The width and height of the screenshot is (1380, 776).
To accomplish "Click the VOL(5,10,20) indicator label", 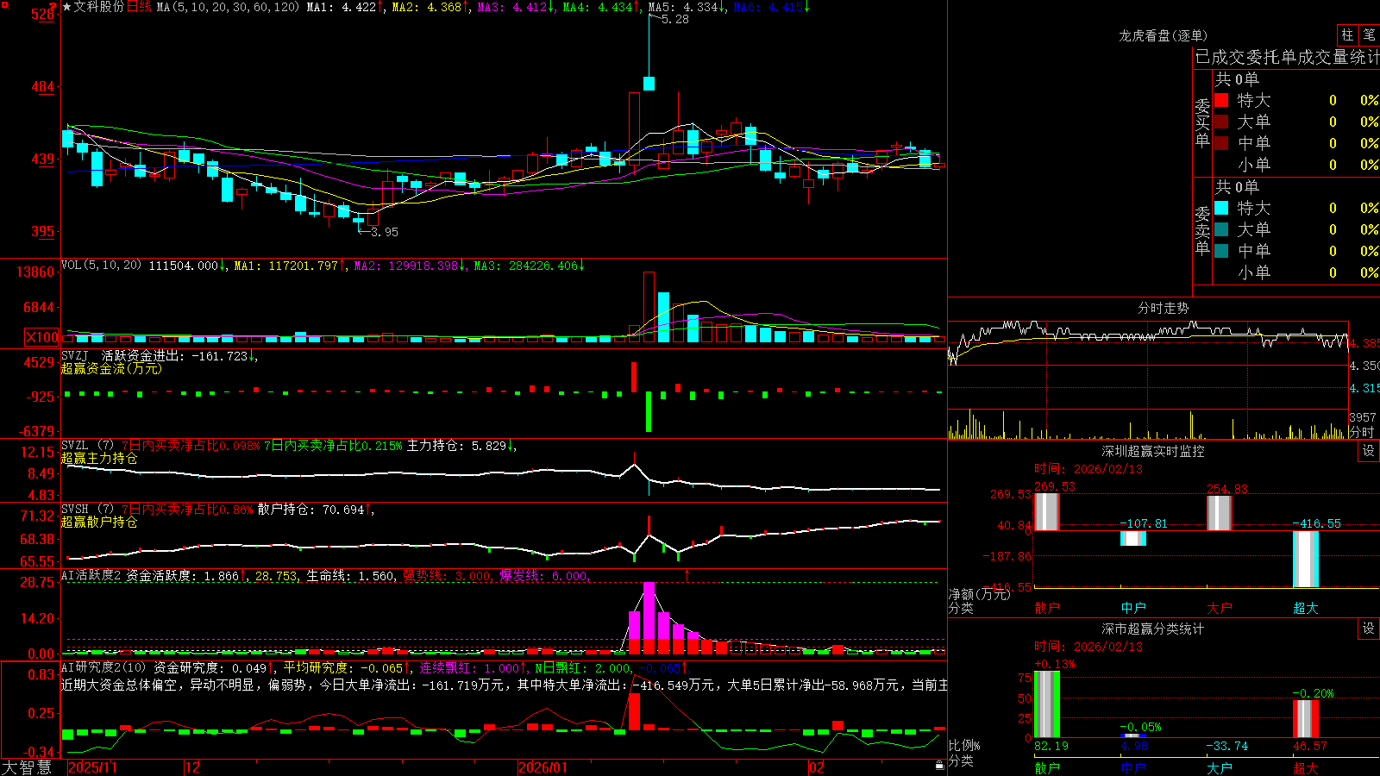I will pyautogui.click(x=101, y=266).
